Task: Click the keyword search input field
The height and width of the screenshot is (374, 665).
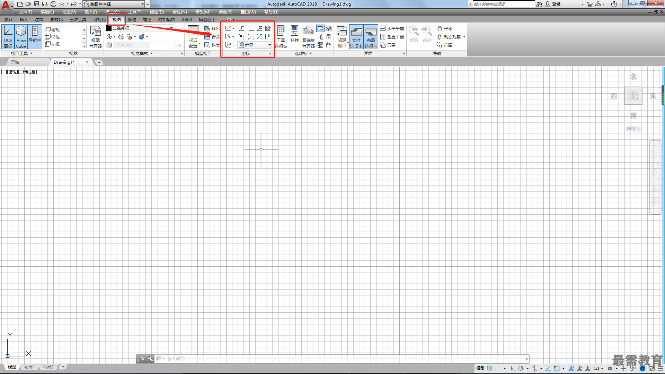Action: [504, 4]
